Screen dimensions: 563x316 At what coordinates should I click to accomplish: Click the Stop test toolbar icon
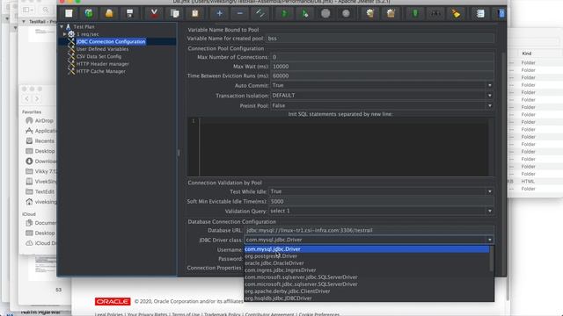click(325, 14)
